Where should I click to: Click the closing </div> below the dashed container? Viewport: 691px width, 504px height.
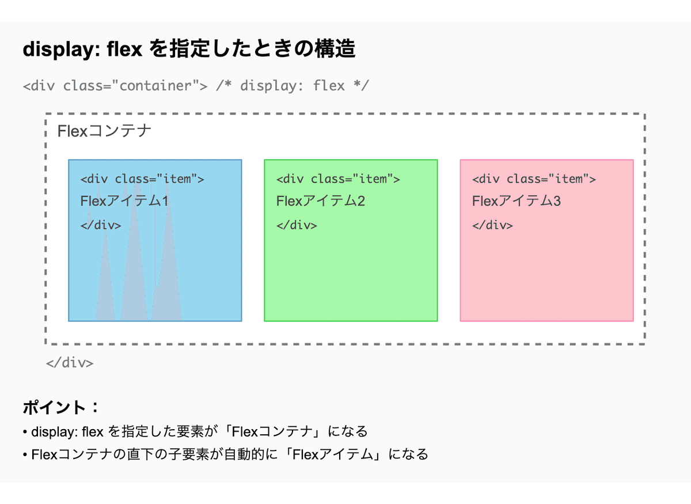[69, 363]
